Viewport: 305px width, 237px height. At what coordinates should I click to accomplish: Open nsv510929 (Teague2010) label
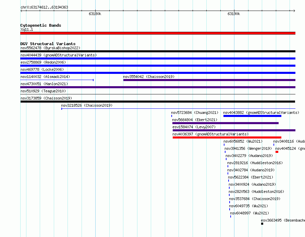(x=43, y=91)
